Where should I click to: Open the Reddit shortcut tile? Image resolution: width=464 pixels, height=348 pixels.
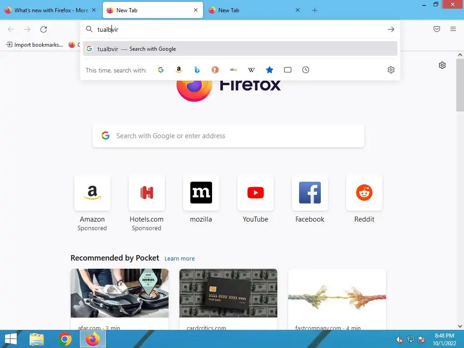(364, 193)
